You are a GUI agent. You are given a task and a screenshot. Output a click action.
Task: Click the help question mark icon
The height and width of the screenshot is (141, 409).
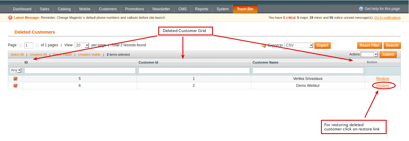[x=361, y=9]
